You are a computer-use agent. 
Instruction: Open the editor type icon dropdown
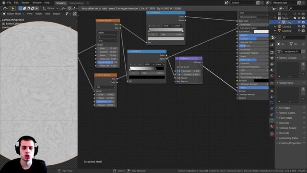[5, 8]
